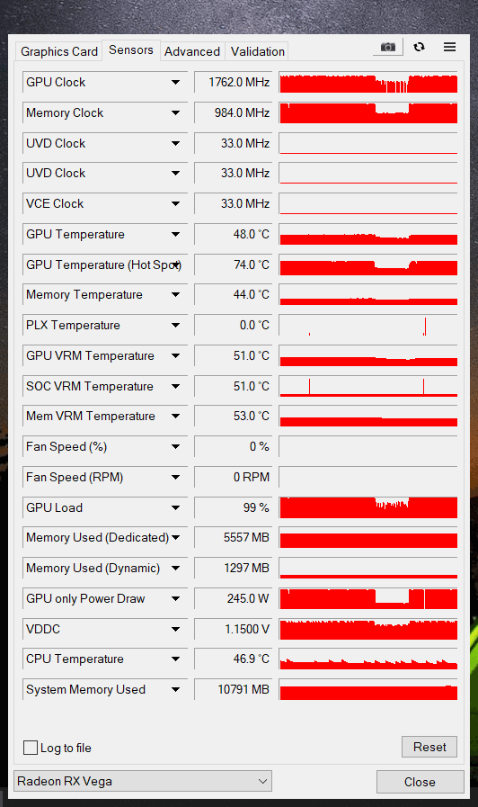Open the Advanced tab
This screenshot has width=478, height=807.
point(192,51)
